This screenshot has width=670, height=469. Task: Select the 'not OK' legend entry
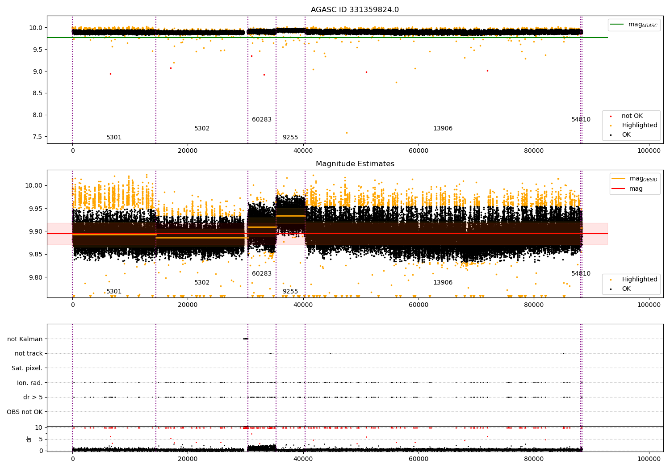pyautogui.click(x=632, y=116)
